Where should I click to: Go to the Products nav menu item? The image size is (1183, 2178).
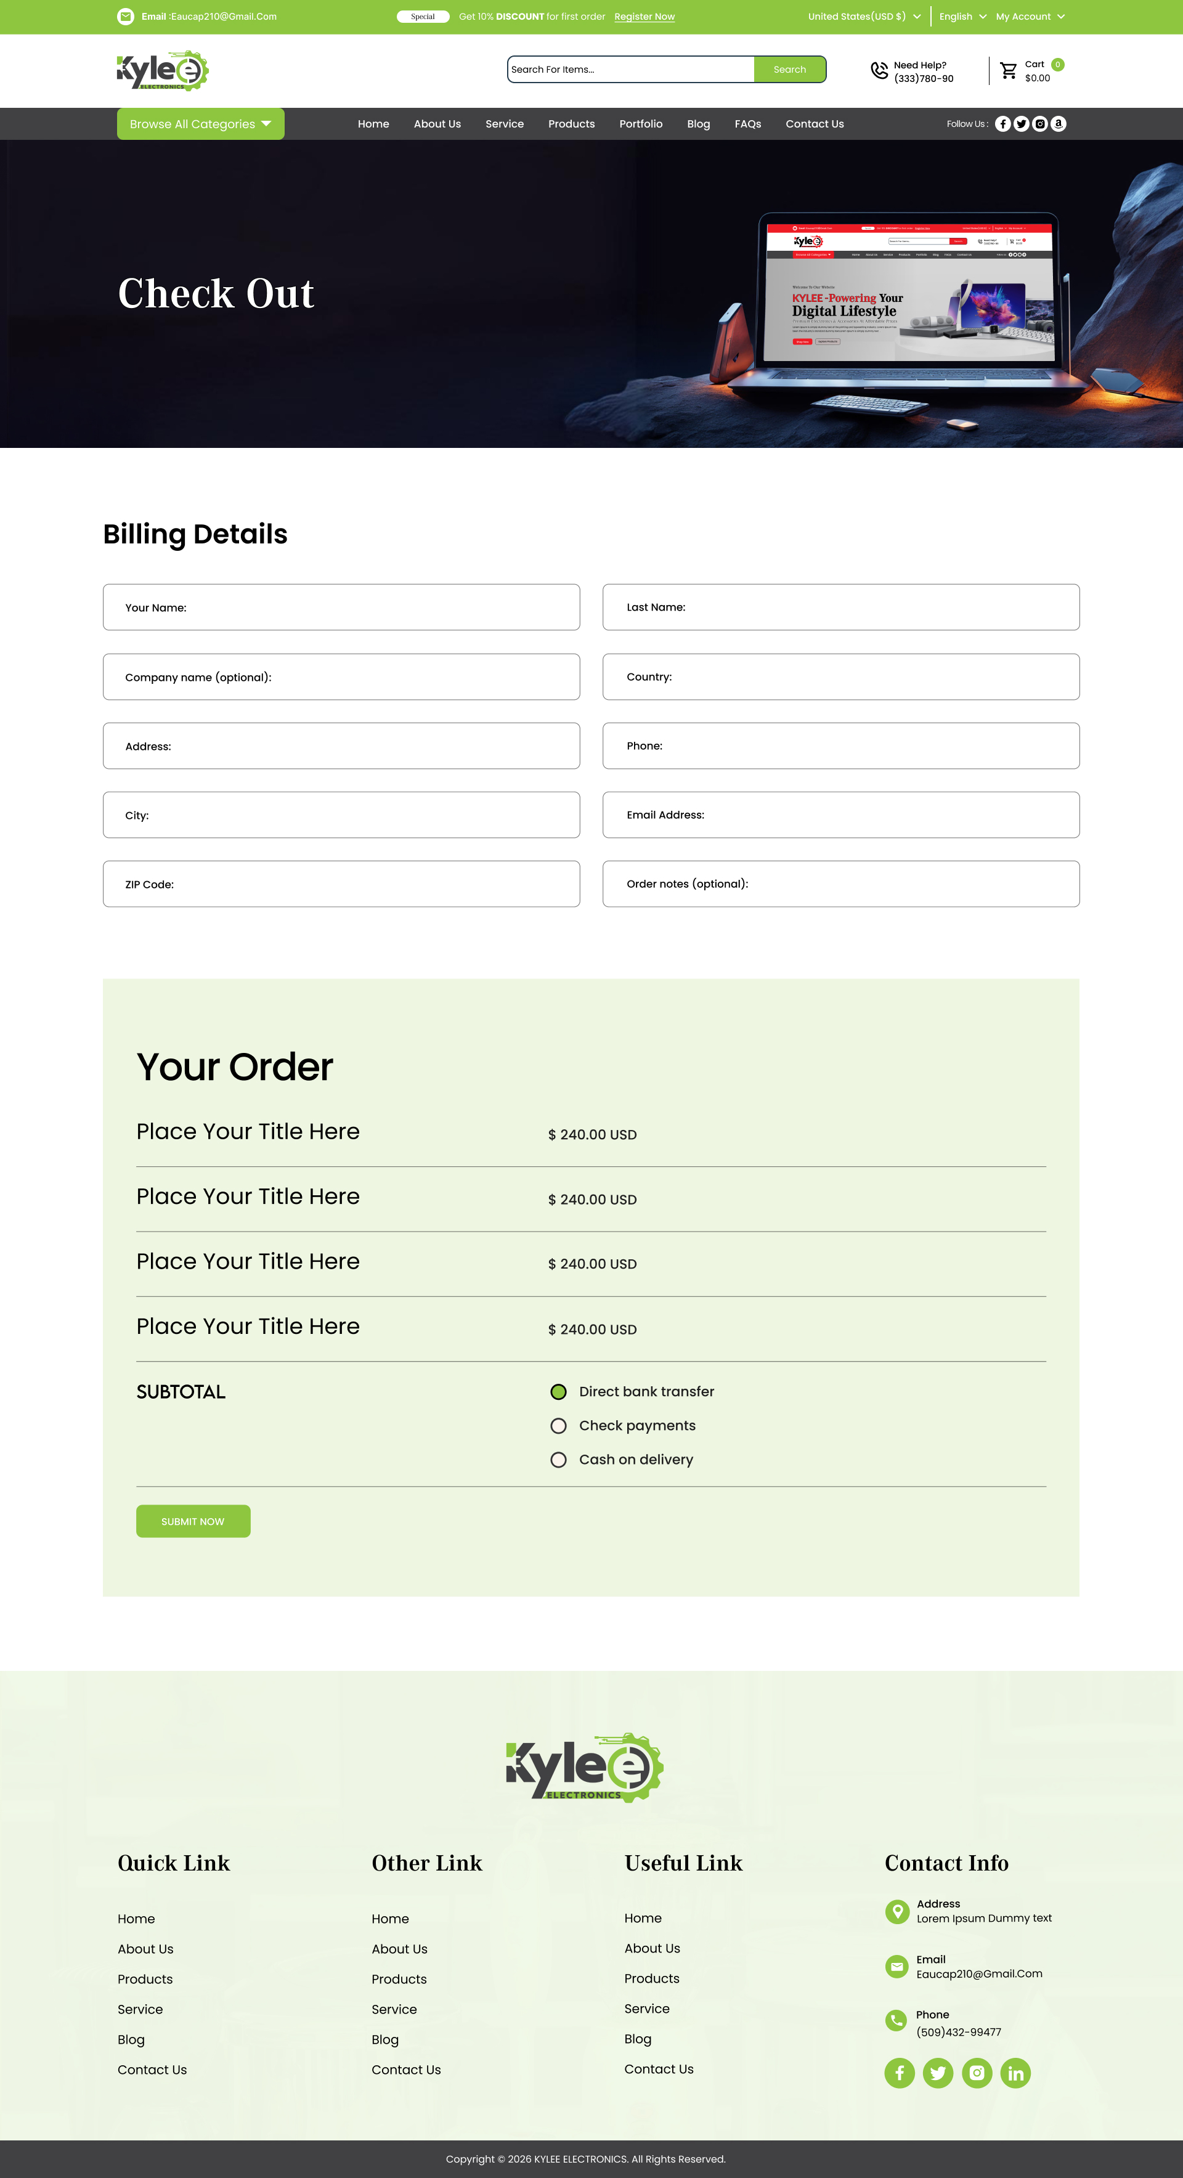point(571,124)
